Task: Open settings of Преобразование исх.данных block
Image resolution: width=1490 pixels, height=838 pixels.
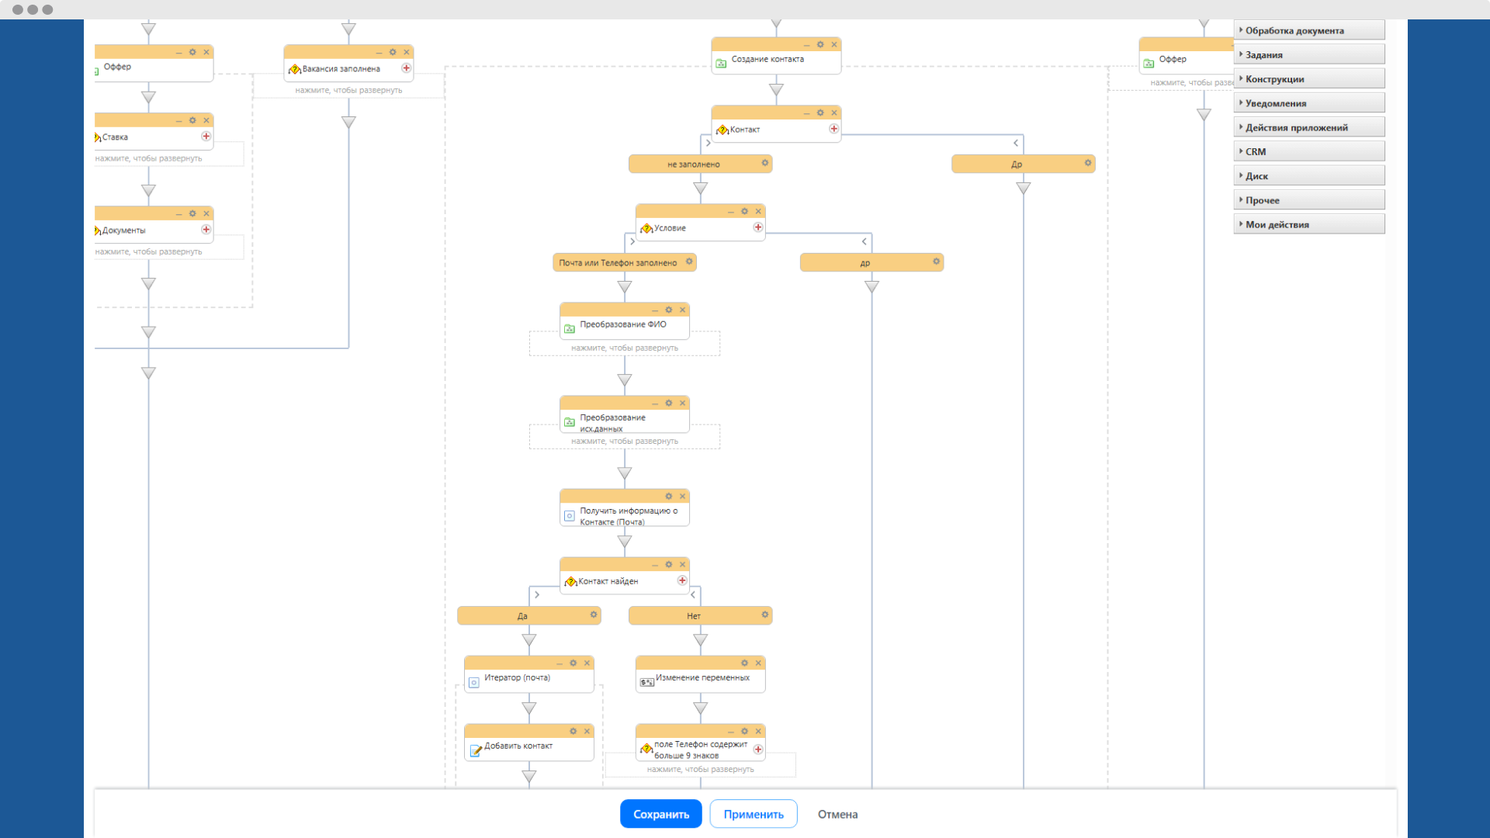Action: [668, 403]
